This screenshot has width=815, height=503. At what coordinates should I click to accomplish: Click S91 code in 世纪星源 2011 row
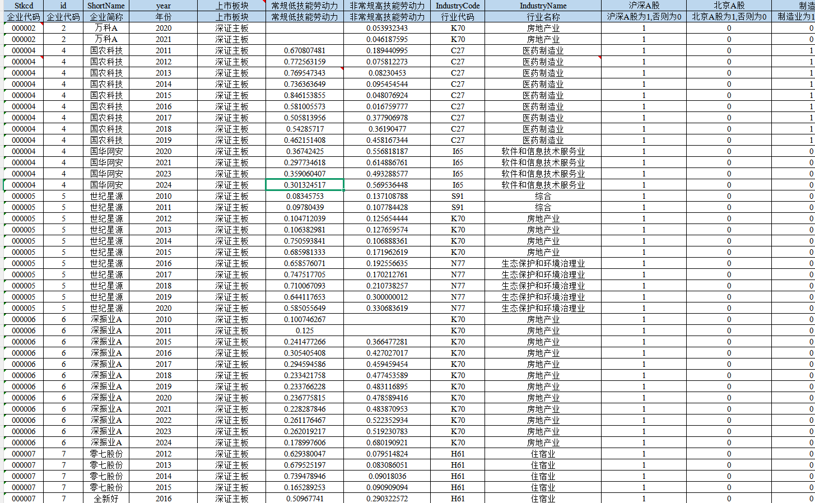click(x=458, y=207)
